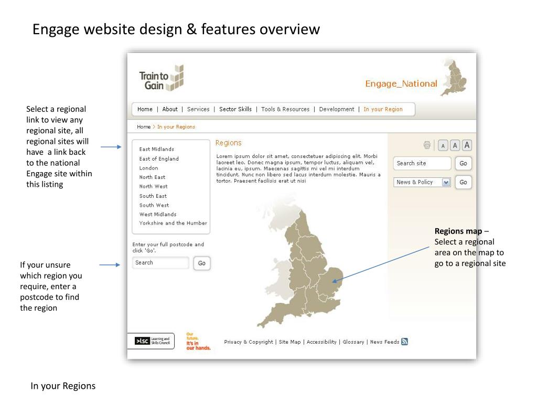This screenshot has height=403, width=537.
Task: Click the Regions page heading
Action: (x=229, y=143)
